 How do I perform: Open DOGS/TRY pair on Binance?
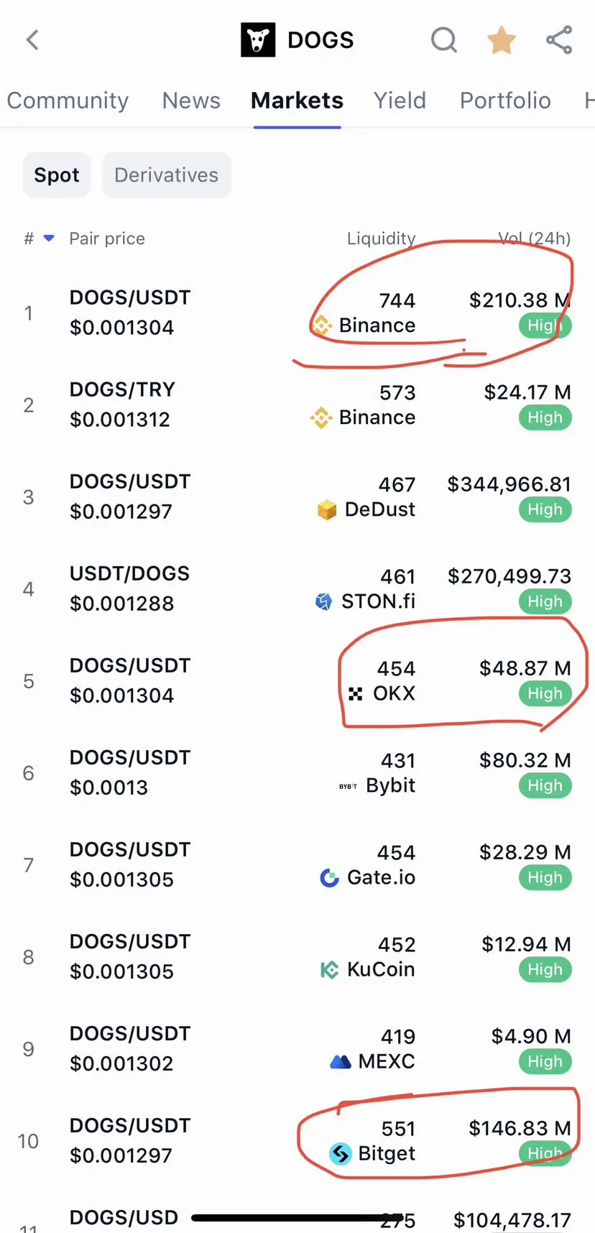point(297,405)
